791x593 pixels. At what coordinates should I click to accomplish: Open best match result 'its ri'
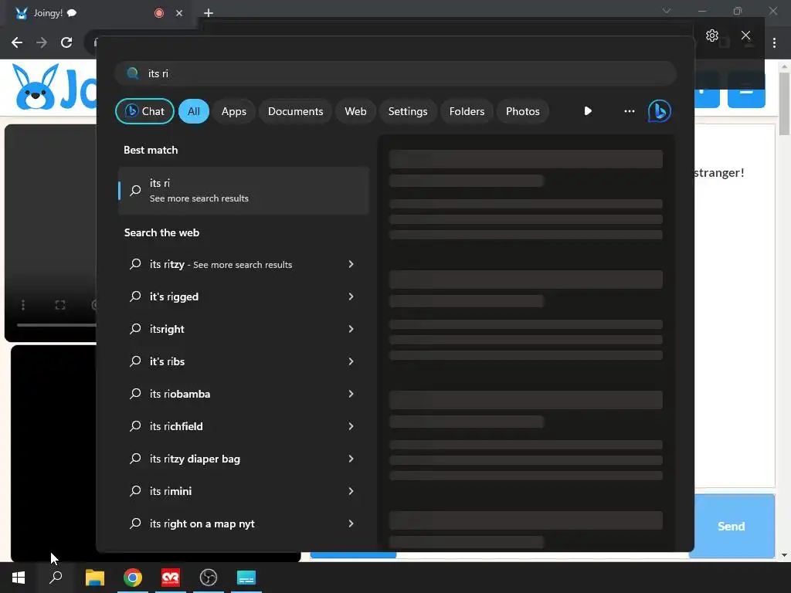tap(243, 191)
